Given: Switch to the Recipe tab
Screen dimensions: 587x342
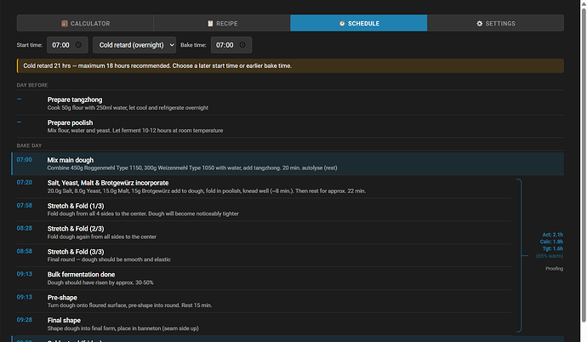Looking at the screenshot, I should [221, 24].
